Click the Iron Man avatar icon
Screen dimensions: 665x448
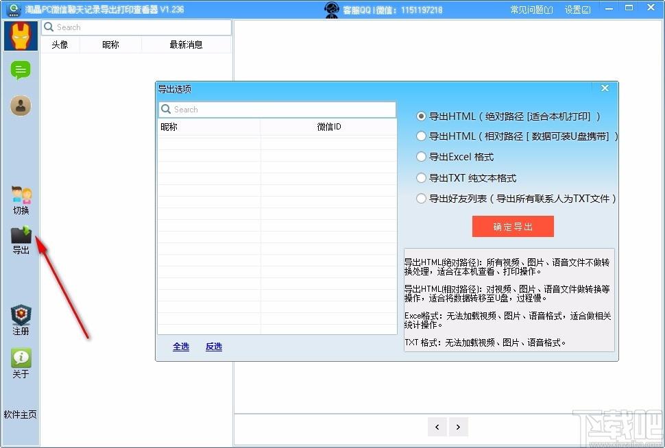point(21,36)
